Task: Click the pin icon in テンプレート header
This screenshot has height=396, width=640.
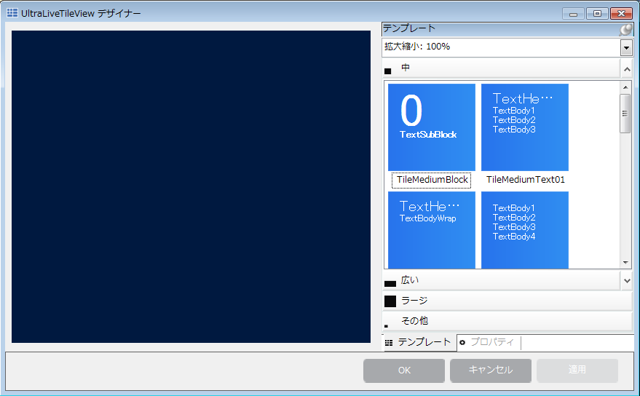Action: (x=625, y=29)
